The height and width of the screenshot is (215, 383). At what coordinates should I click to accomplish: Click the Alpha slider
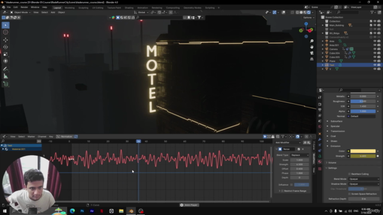coord(363,111)
